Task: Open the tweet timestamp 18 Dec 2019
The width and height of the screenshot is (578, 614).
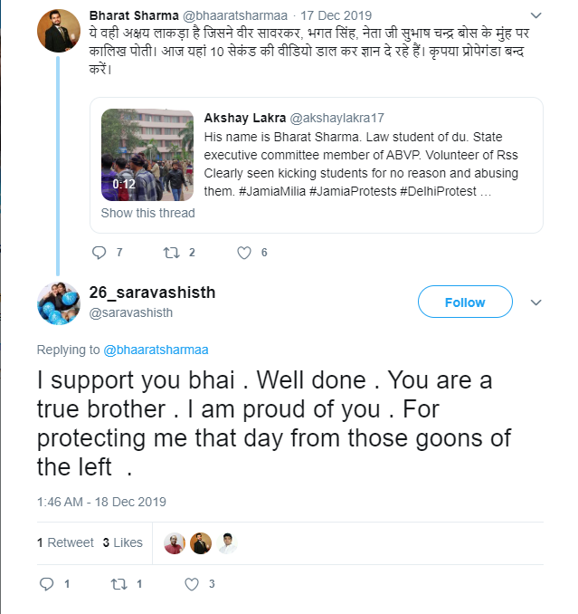Action: (101, 502)
